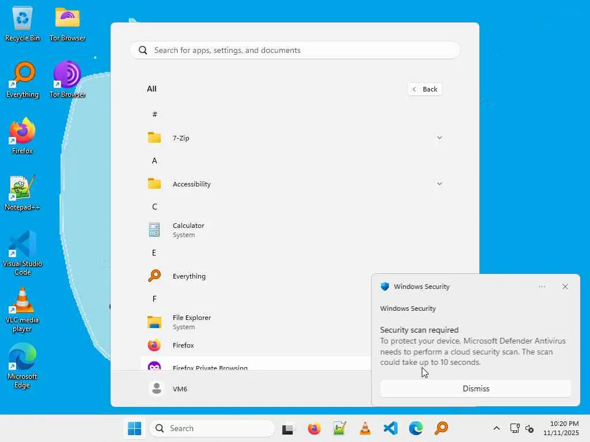590x442 pixels.
Task: Launch Notepad++ from the taskbar
Action: [x=339, y=428]
